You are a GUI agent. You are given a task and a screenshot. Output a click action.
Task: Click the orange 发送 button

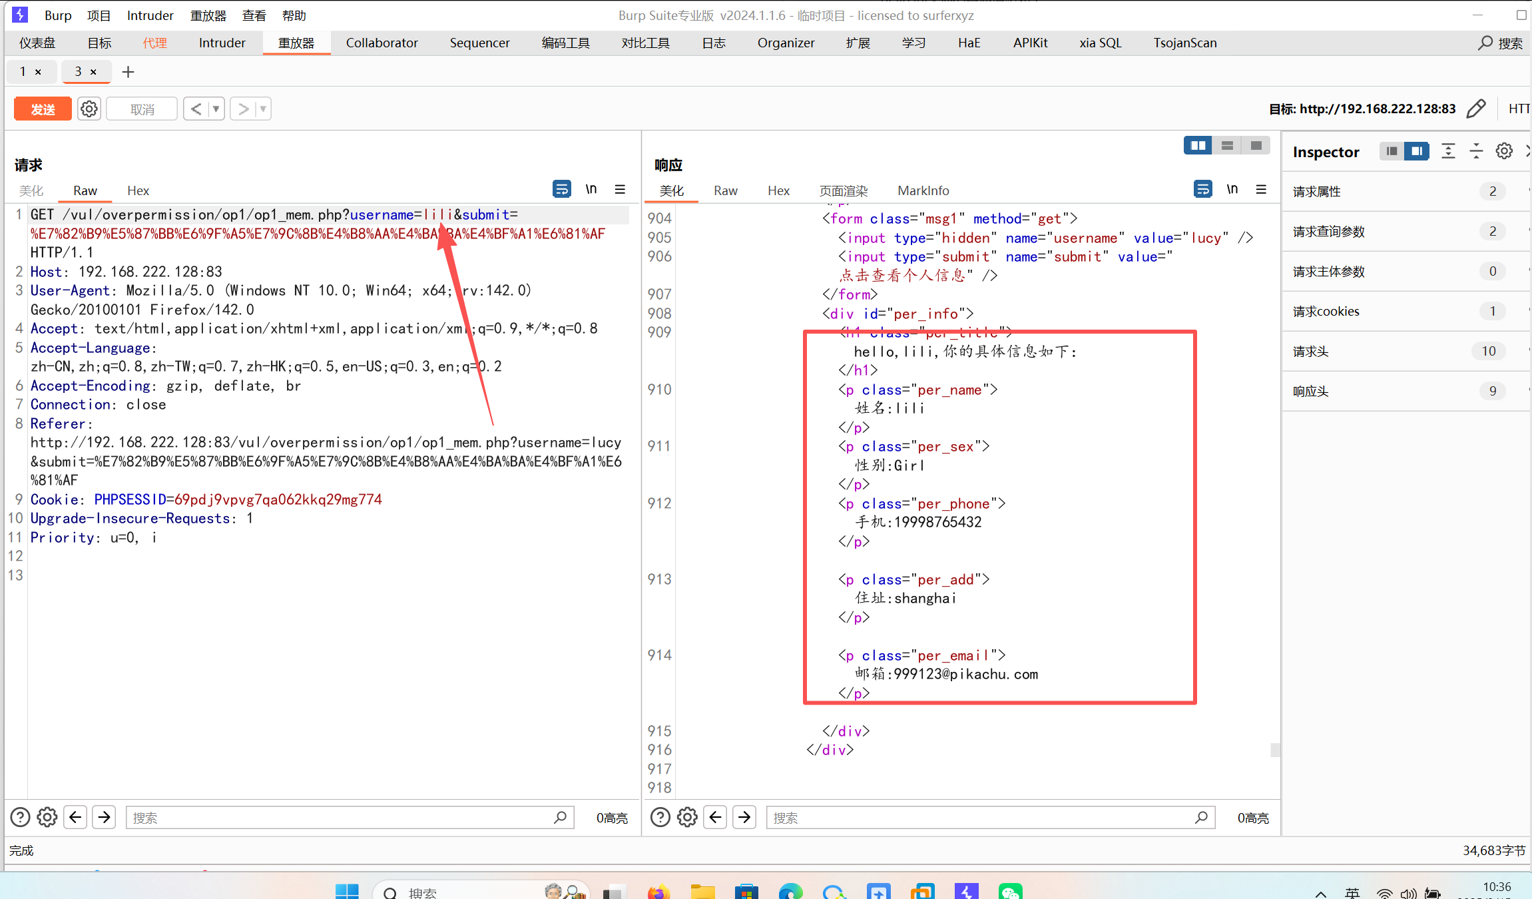coord(43,109)
